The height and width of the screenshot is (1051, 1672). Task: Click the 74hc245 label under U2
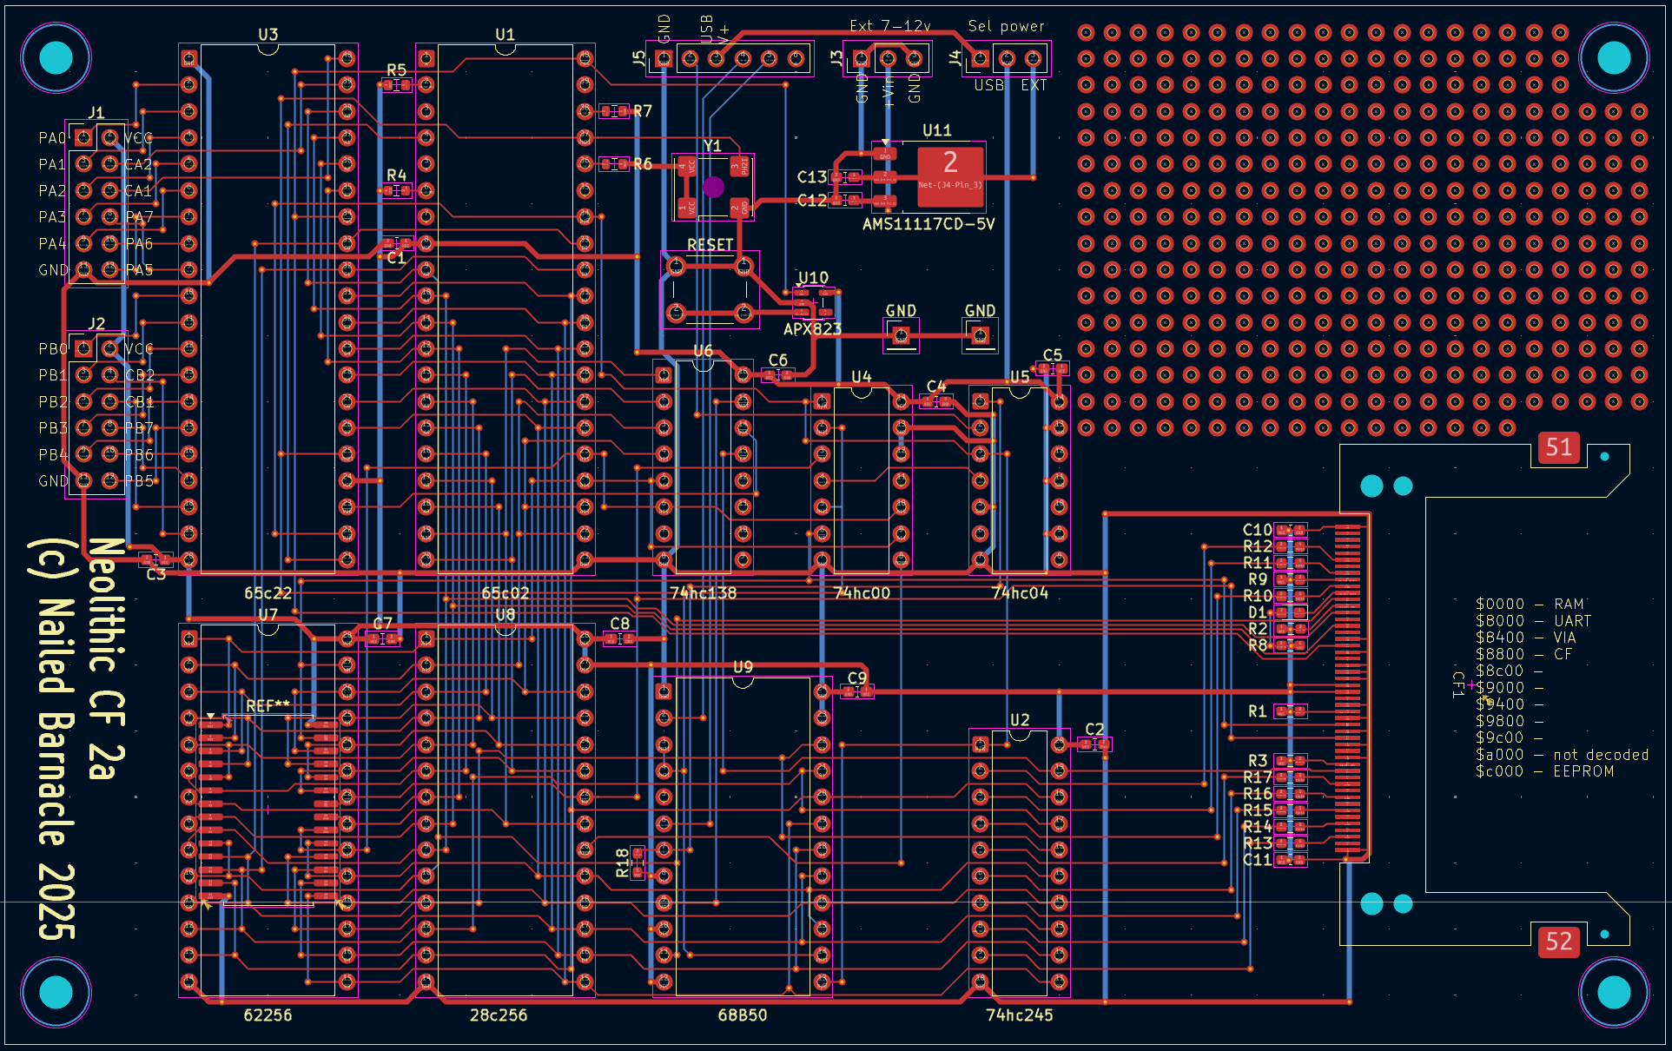[x=1019, y=1015]
